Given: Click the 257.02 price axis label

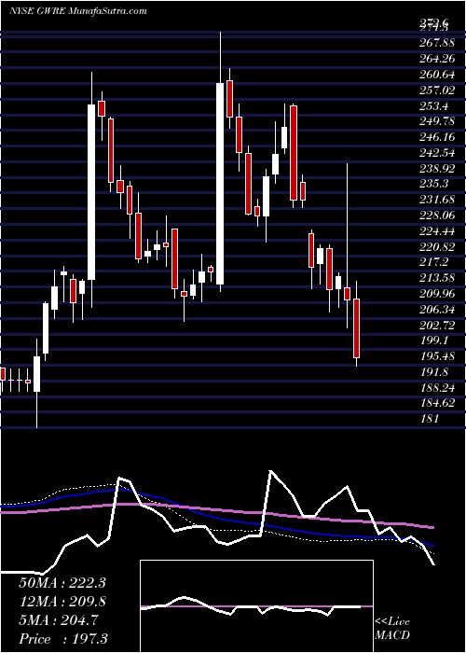Looking at the screenshot, I should tap(439, 90).
